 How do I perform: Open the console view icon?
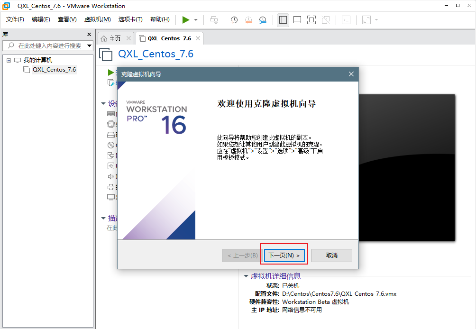(346, 20)
